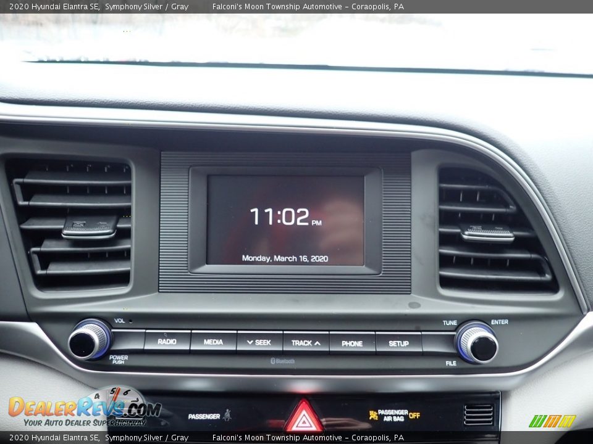Tap the TRACK up button
593x444 pixels.
coord(306,343)
